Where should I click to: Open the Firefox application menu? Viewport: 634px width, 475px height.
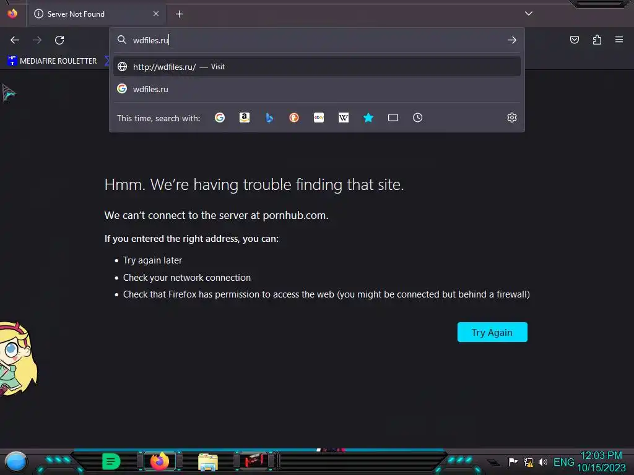pos(619,40)
